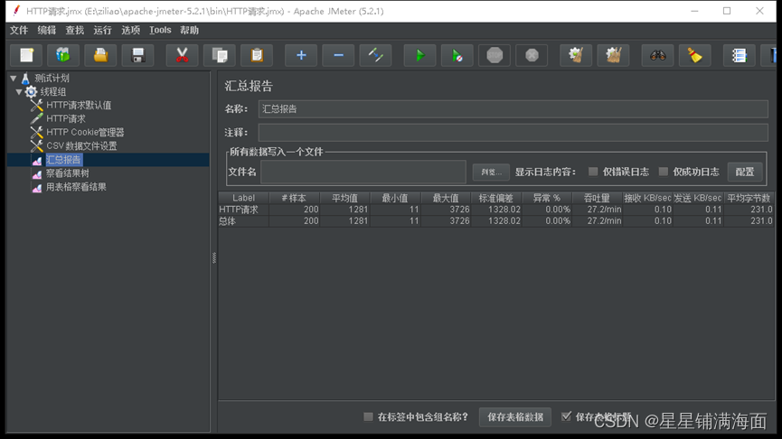Image resolution: width=782 pixels, height=439 pixels.
Task: Click the browse button next to 文件名
Action: (x=491, y=172)
